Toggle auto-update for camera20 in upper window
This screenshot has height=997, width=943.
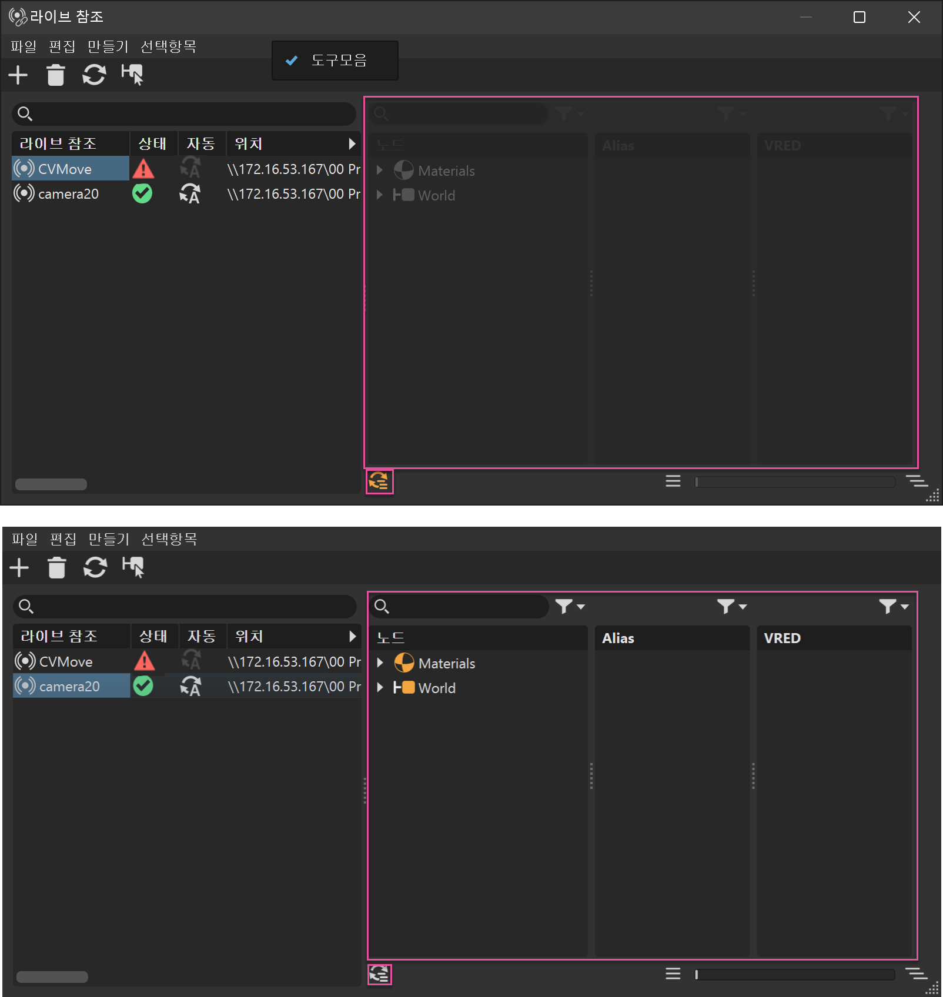click(190, 193)
